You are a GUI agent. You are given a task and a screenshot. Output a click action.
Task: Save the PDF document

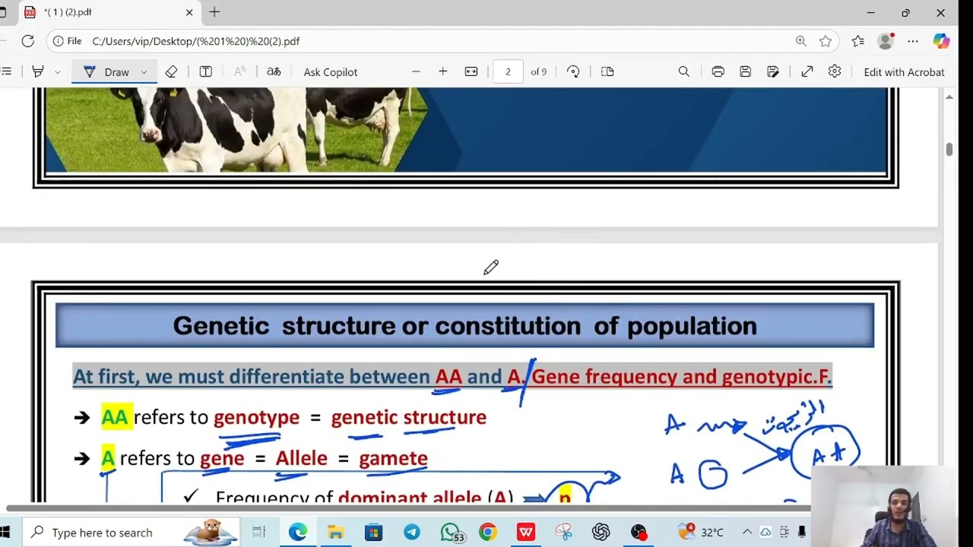point(745,71)
